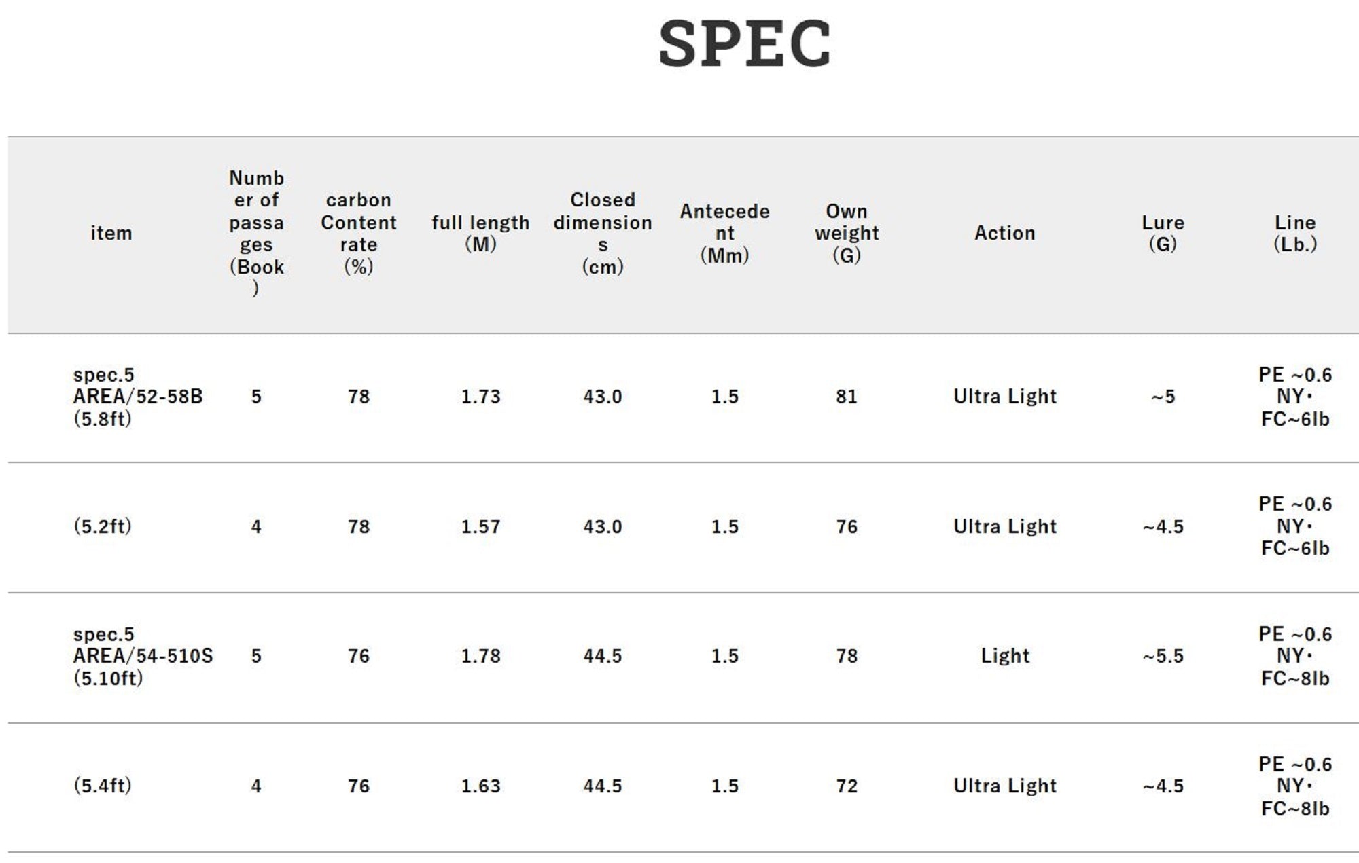Click the "carbon Content rate" header
The height and width of the screenshot is (863, 1359).
(x=358, y=233)
